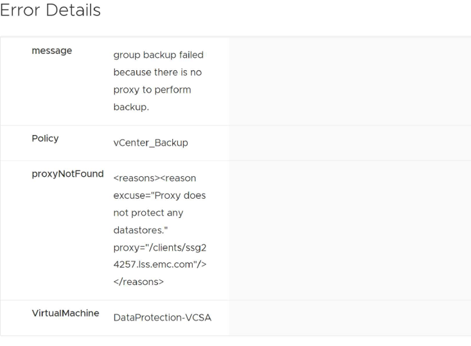Click the message field label
471x346 pixels.
(51, 51)
